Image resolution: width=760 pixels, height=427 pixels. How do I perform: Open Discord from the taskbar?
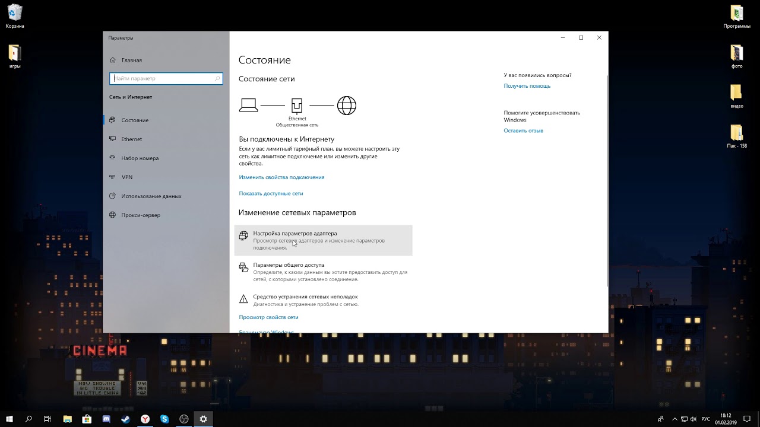pyautogui.click(x=106, y=419)
